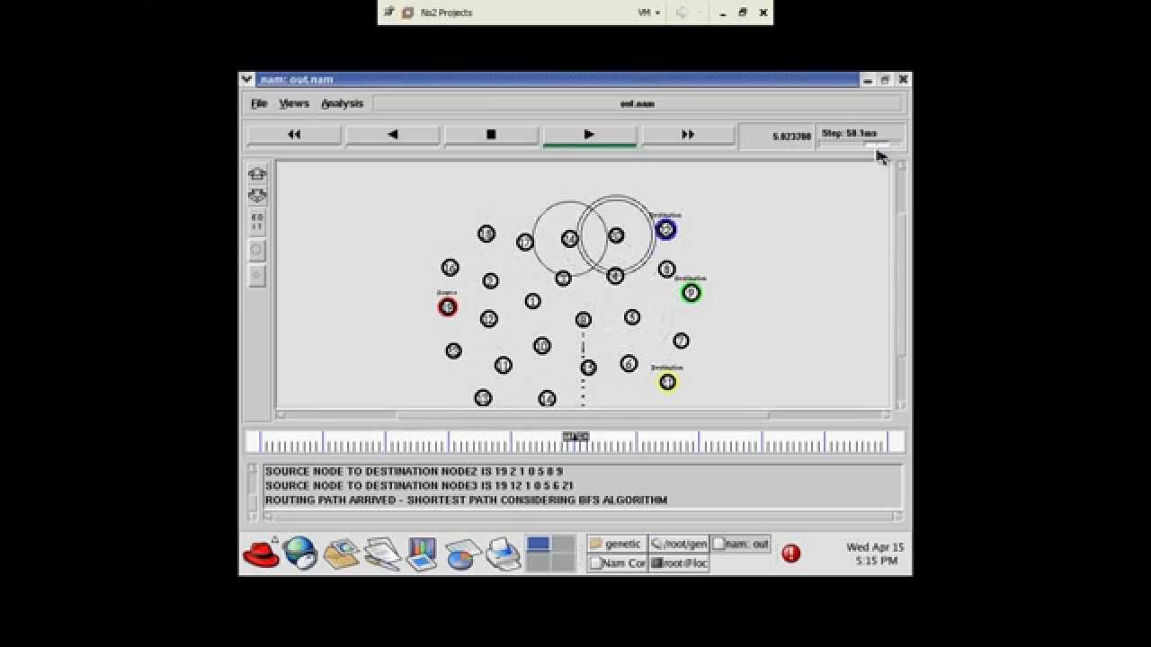1151x647 pixels.
Task: Select the yellow Destination node 21
Action: coord(667,382)
